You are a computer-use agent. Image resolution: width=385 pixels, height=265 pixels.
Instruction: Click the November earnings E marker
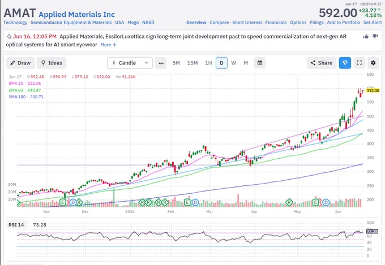coord(63,202)
